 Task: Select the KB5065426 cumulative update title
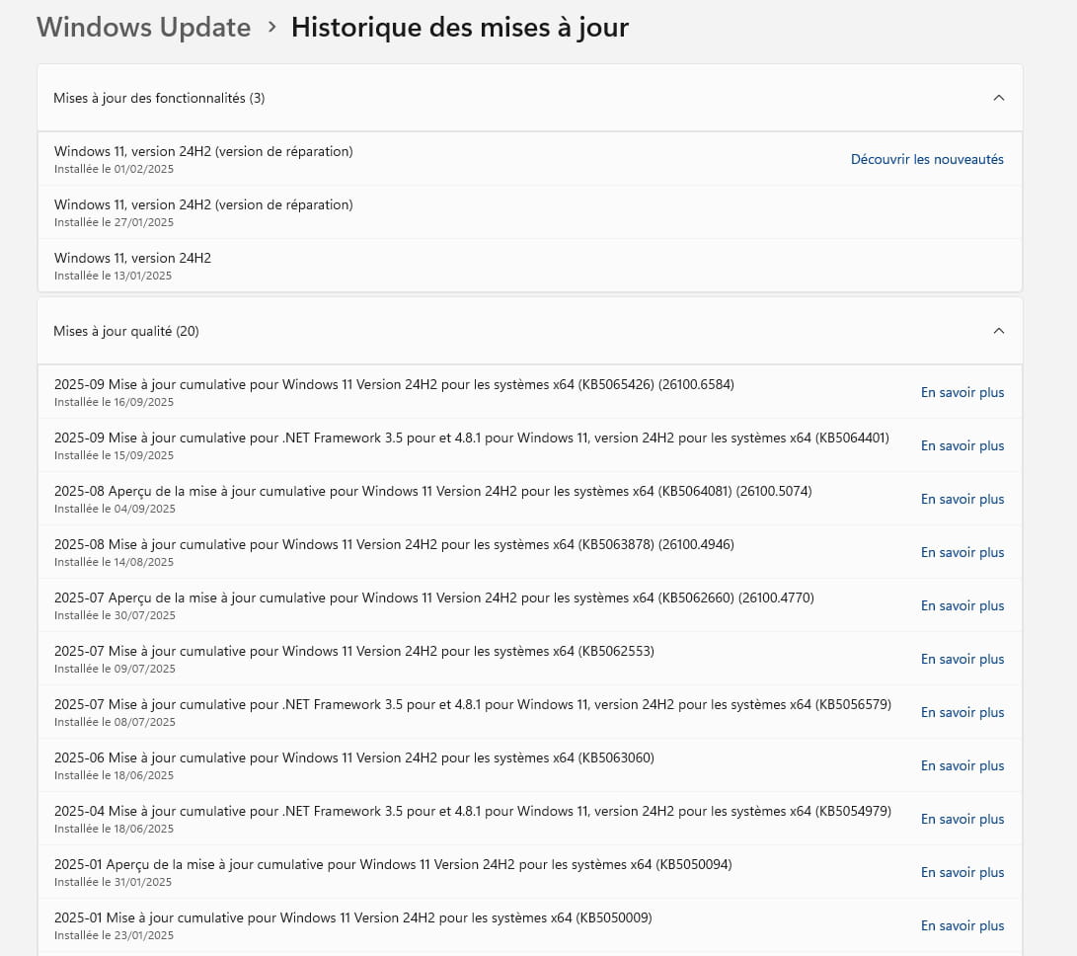pos(394,384)
